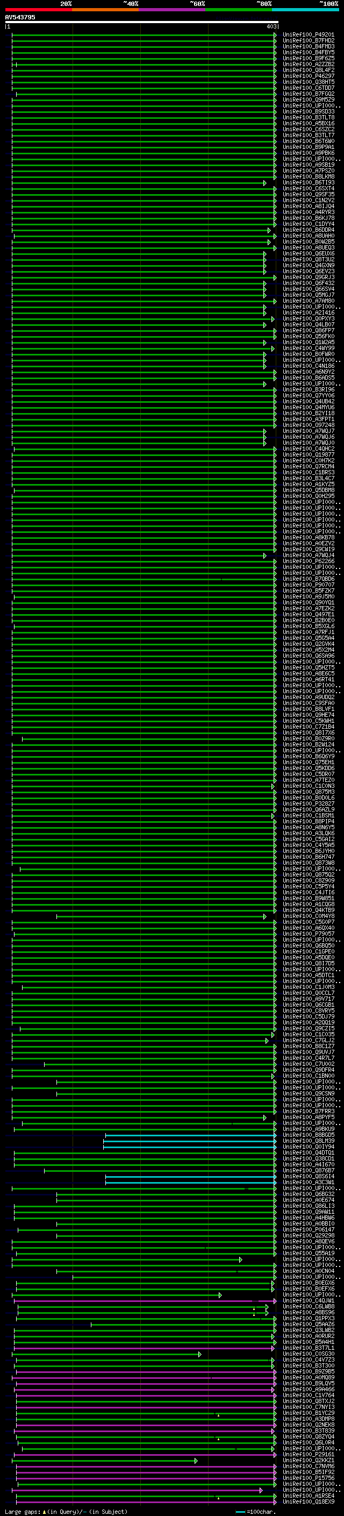344x1516 pixels.
Task: Click the white query sequence bar
Action: [x=142, y=22]
